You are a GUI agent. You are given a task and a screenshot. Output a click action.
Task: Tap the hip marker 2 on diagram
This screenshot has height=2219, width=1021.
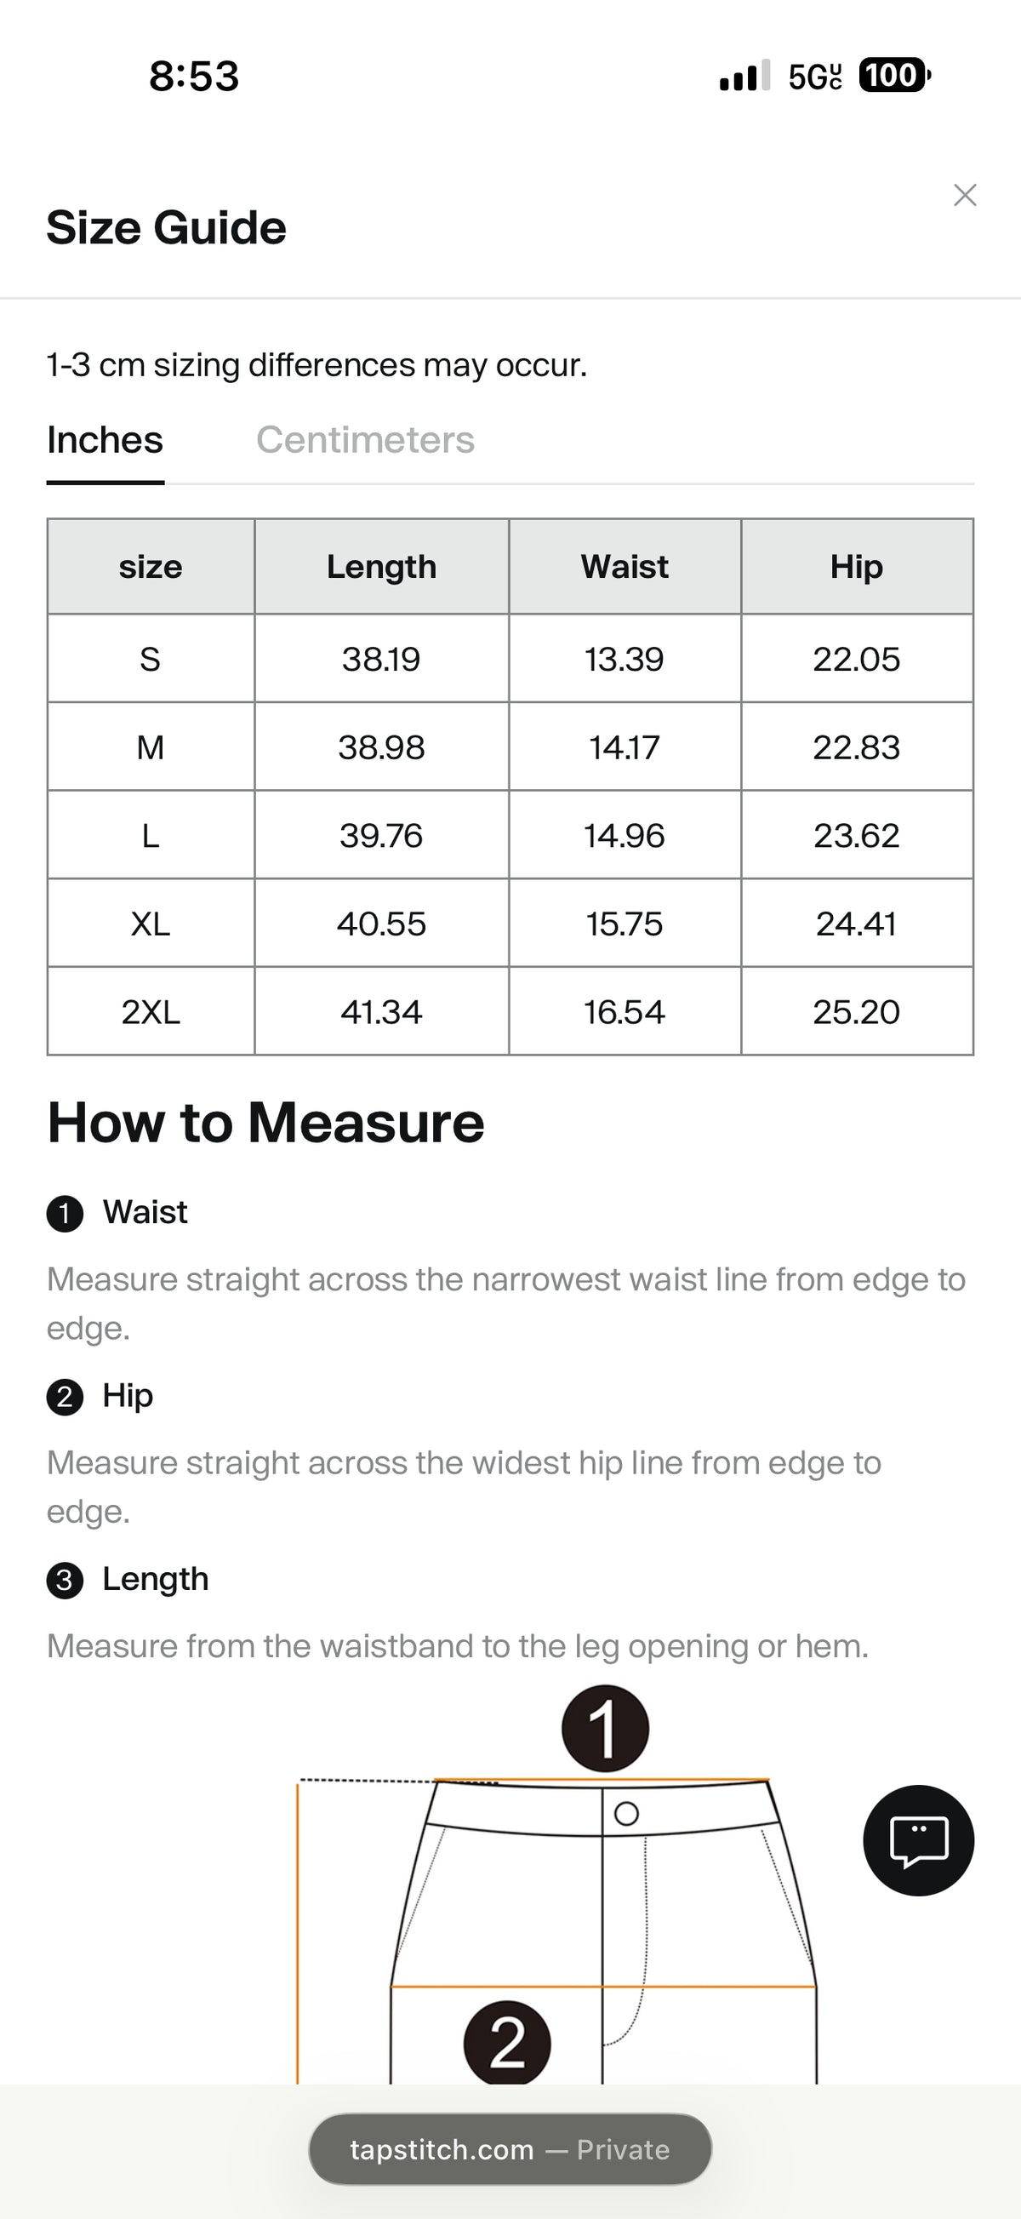[x=507, y=2043]
